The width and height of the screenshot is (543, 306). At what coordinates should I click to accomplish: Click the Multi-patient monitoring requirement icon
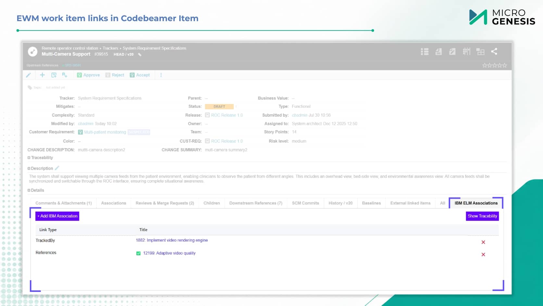(x=80, y=132)
